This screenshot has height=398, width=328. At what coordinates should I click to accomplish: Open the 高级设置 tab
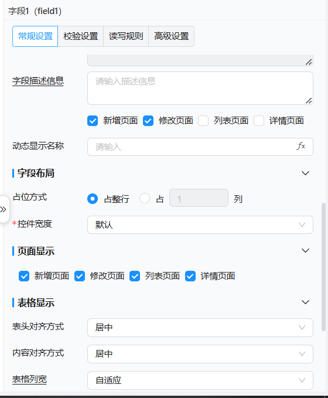coord(172,36)
